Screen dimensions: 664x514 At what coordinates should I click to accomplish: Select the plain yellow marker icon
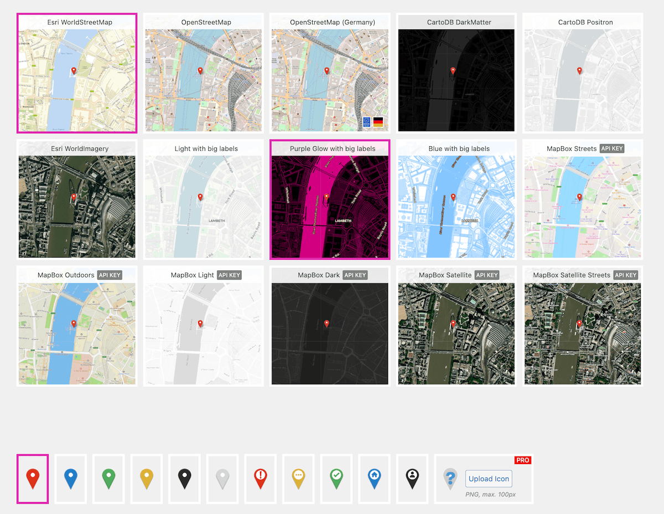click(x=147, y=479)
